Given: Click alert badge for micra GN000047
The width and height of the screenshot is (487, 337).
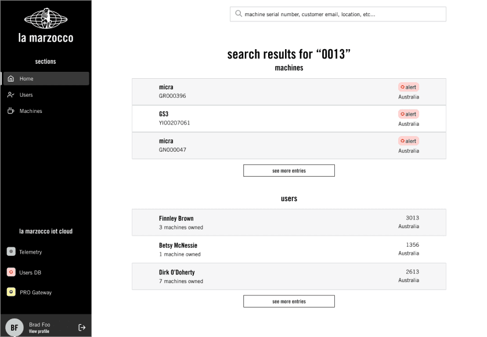Looking at the screenshot, I should tap(409, 141).
